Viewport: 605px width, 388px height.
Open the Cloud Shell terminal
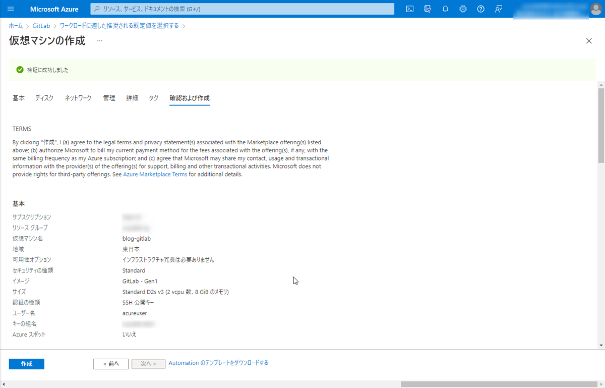pos(410,9)
